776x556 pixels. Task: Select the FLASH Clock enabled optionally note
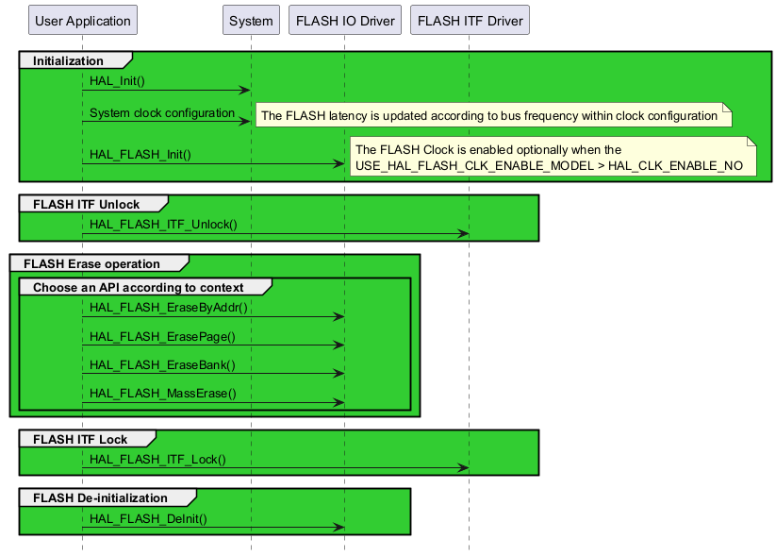pos(553,157)
